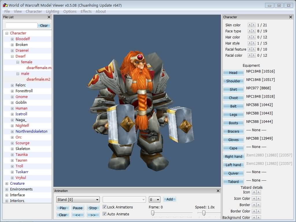Image resolution: width=296 pixels, height=222 pixels.
Task: Click the next arrow for Tabard Icon
Action: point(259,192)
